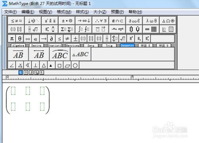Insert vector AB with right arrow
Image resolution: width=199 pixels, height=143 pixels.
(18, 54)
